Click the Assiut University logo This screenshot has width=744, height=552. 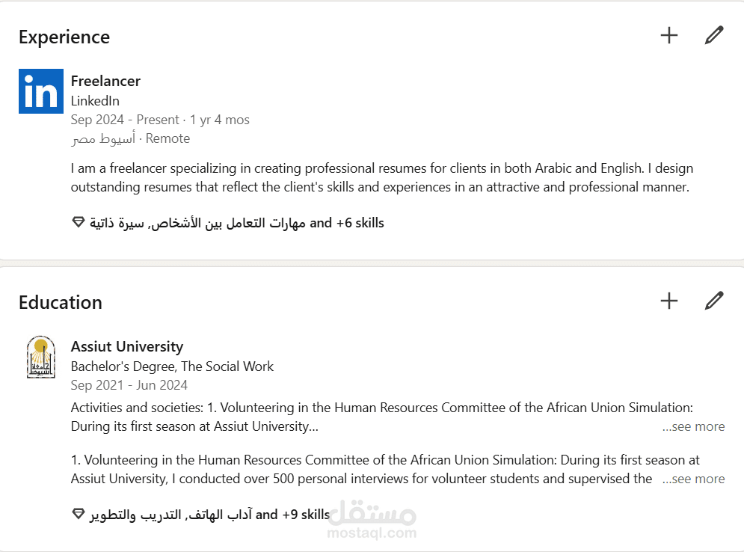click(x=40, y=357)
